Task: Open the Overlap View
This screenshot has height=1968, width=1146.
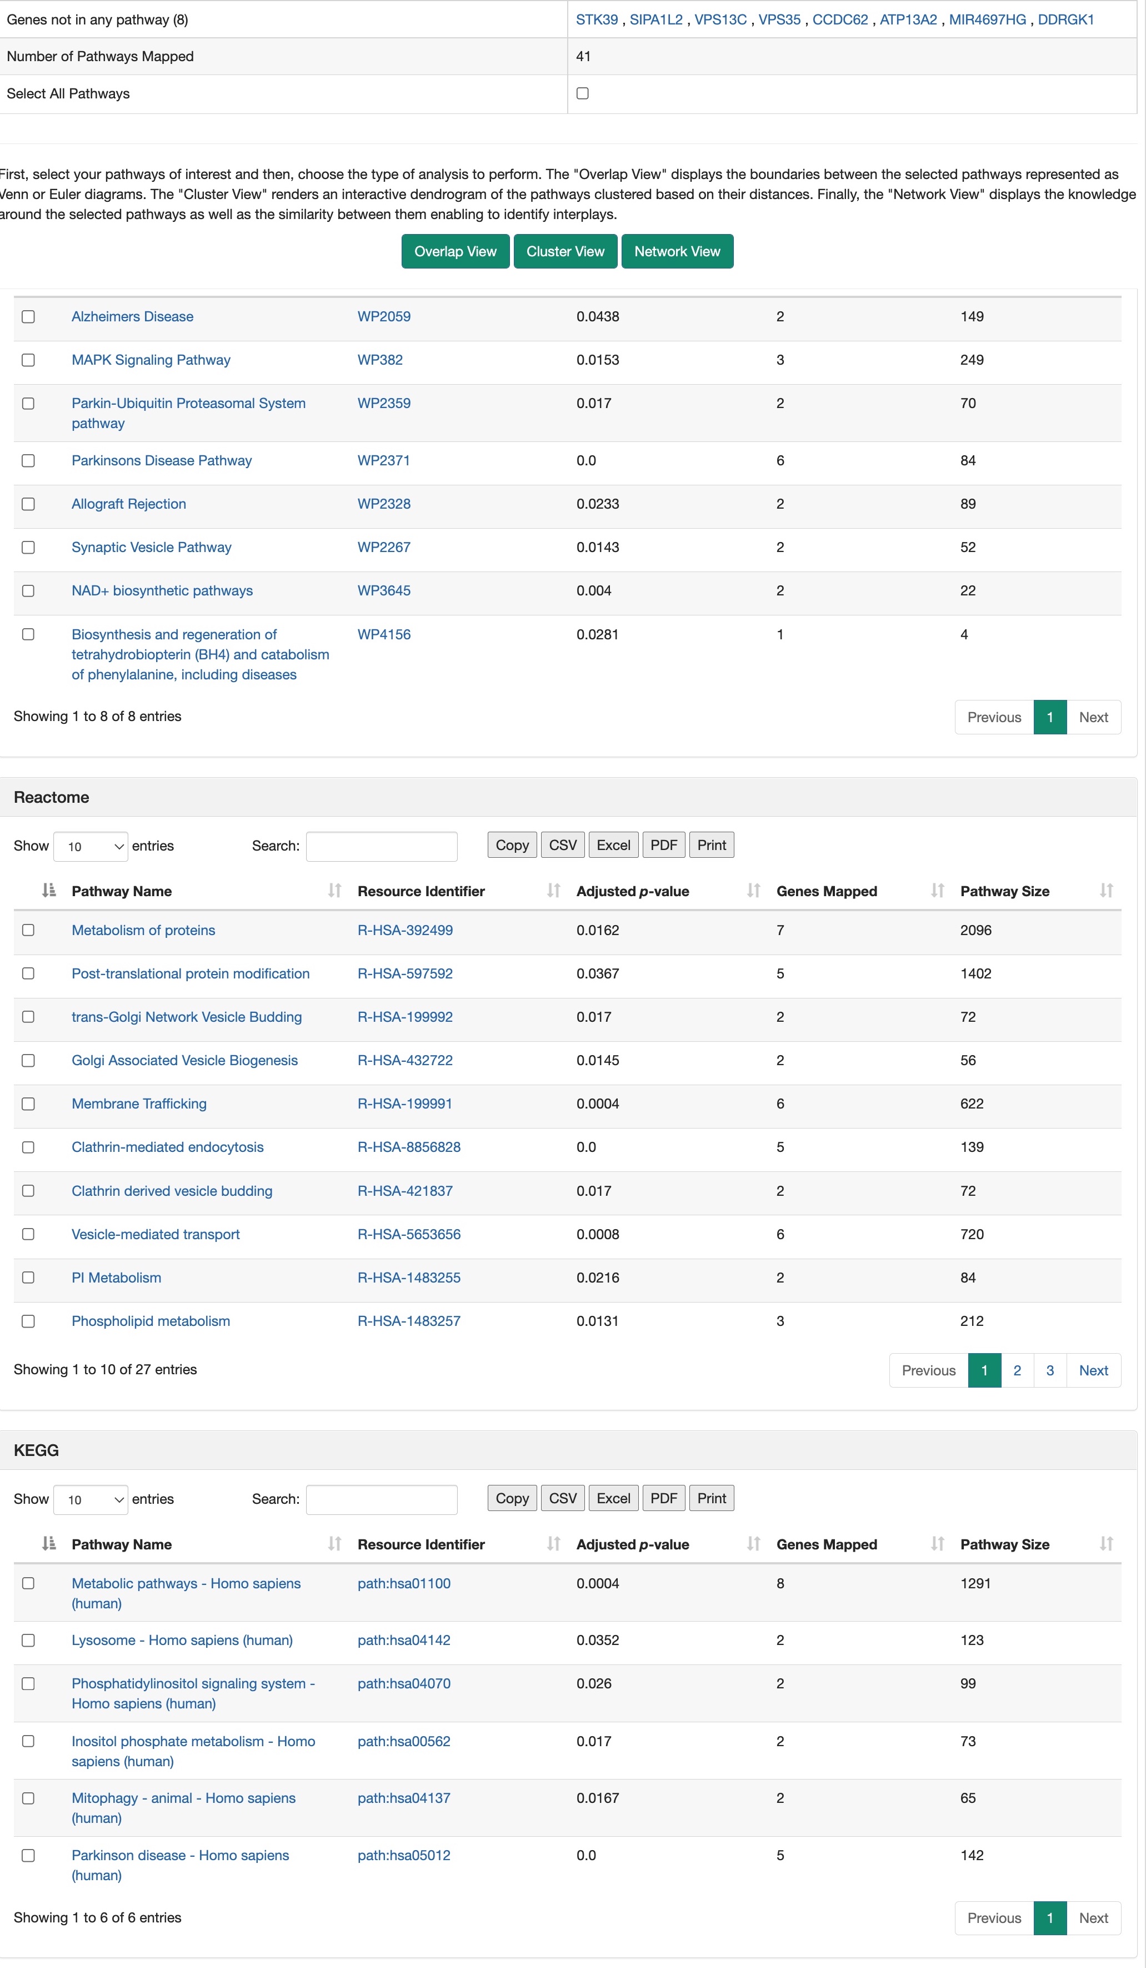Action: click(x=456, y=251)
